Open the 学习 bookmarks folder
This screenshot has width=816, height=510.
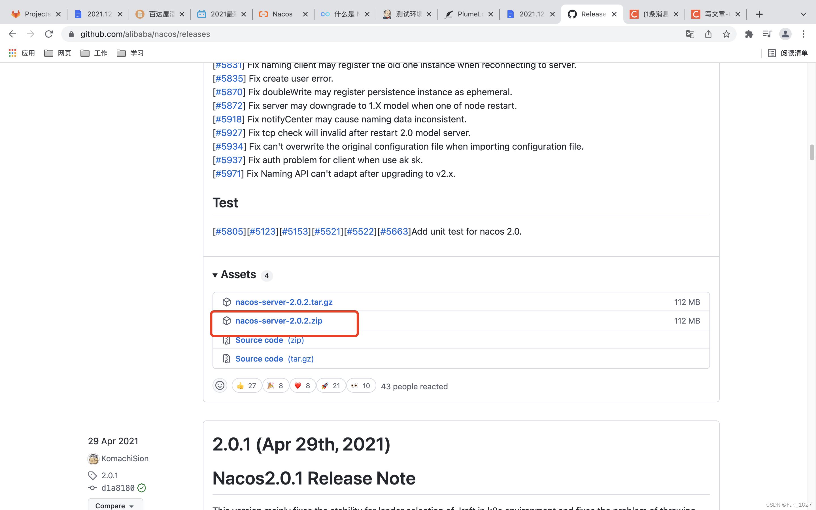(130, 53)
